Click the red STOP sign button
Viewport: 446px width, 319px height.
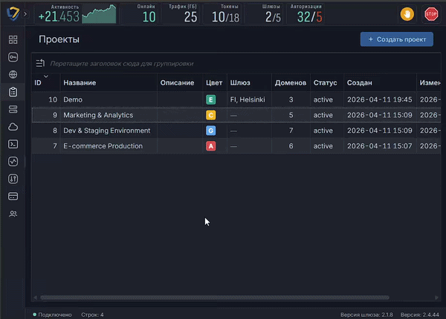[x=431, y=14]
